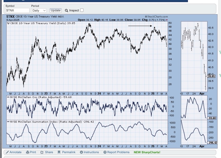Image resolution: width=221 pixels, height=158 pixels.
Task: Click the Instructions link
Action: (91, 152)
